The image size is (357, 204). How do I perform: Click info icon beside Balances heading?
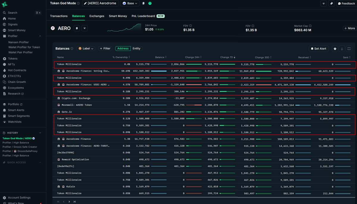click(x=72, y=48)
